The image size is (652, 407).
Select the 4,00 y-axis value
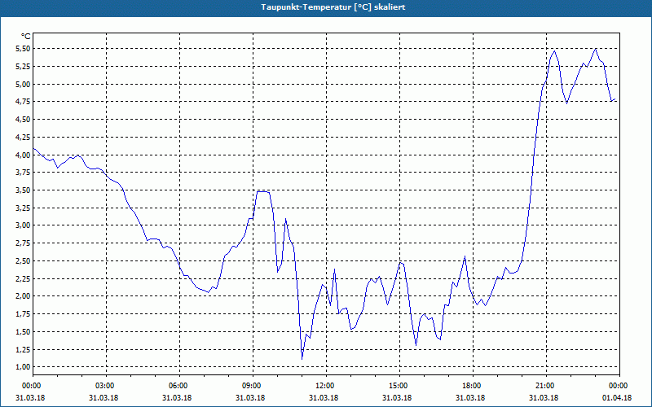tap(23, 155)
